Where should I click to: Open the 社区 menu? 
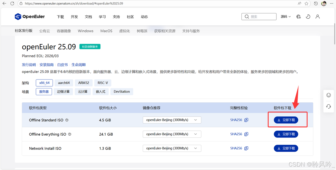[x=130, y=17]
